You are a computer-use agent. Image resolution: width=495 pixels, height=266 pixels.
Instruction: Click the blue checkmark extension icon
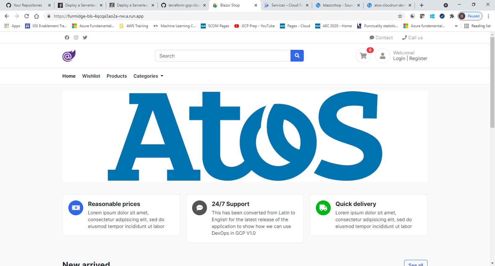pyautogui.click(x=442, y=16)
